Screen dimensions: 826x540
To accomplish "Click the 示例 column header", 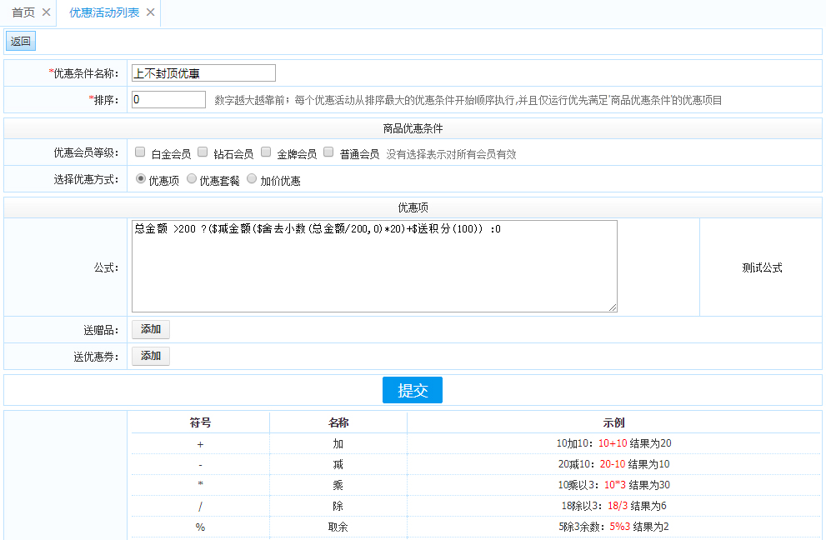I will (613, 423).
